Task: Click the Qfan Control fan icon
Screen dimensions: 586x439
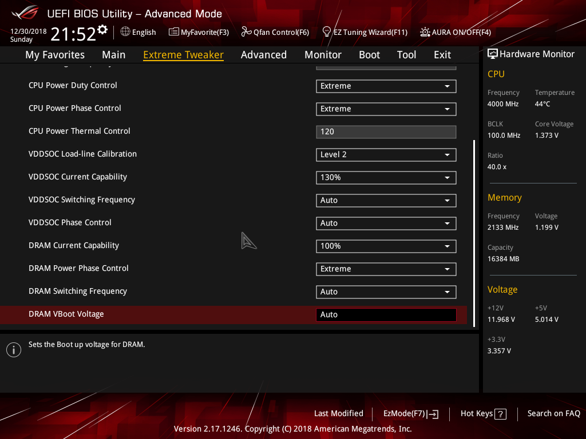Action: [x=246, y=32]
